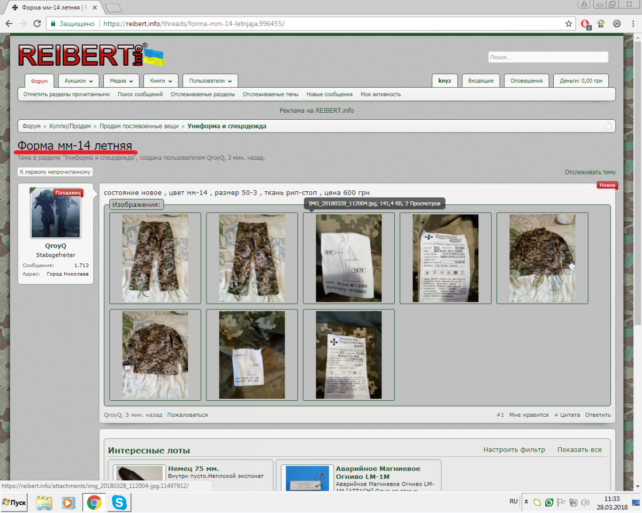The height and width of the screenshot is (513, 642).
Task: Open Моя активность link
Action: pyautogui.click(x=380, y=94)
